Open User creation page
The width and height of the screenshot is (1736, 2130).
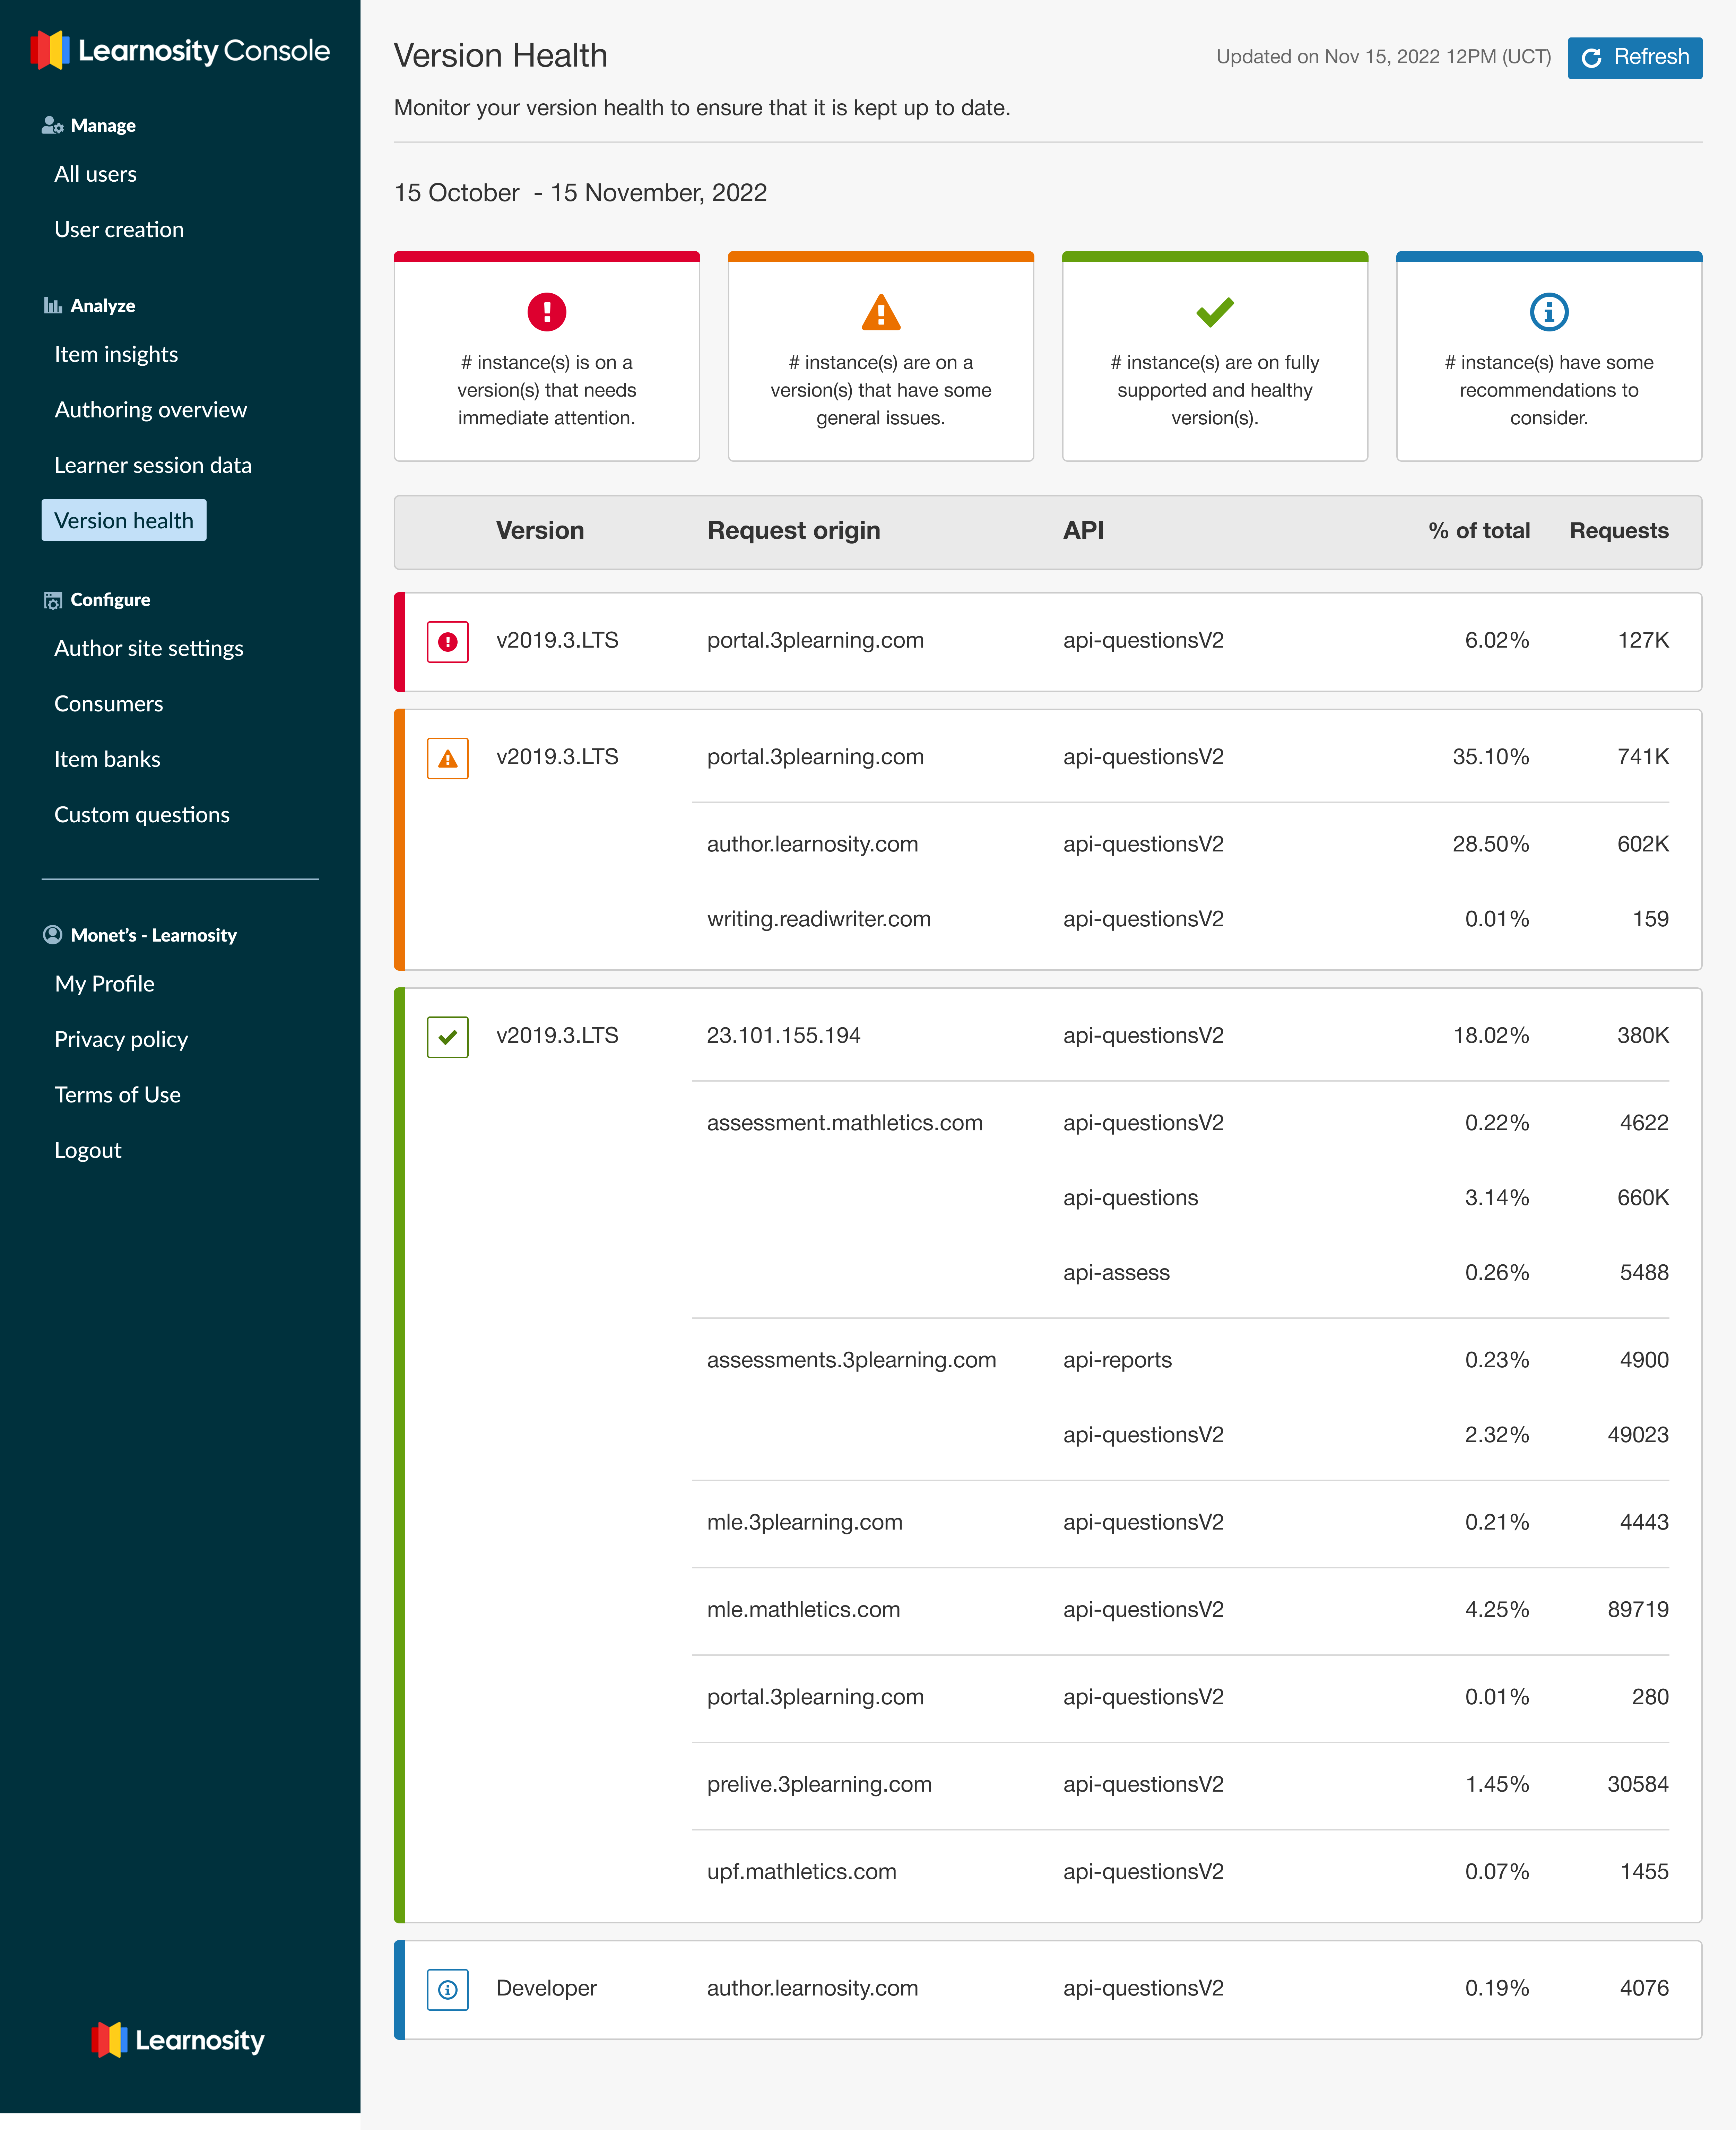[x=119, y=229]
